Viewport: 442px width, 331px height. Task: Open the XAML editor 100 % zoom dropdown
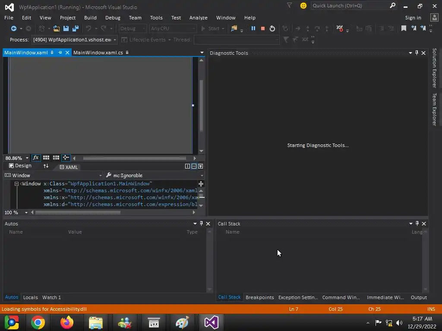pyautogui.click(x=26, y=212)
